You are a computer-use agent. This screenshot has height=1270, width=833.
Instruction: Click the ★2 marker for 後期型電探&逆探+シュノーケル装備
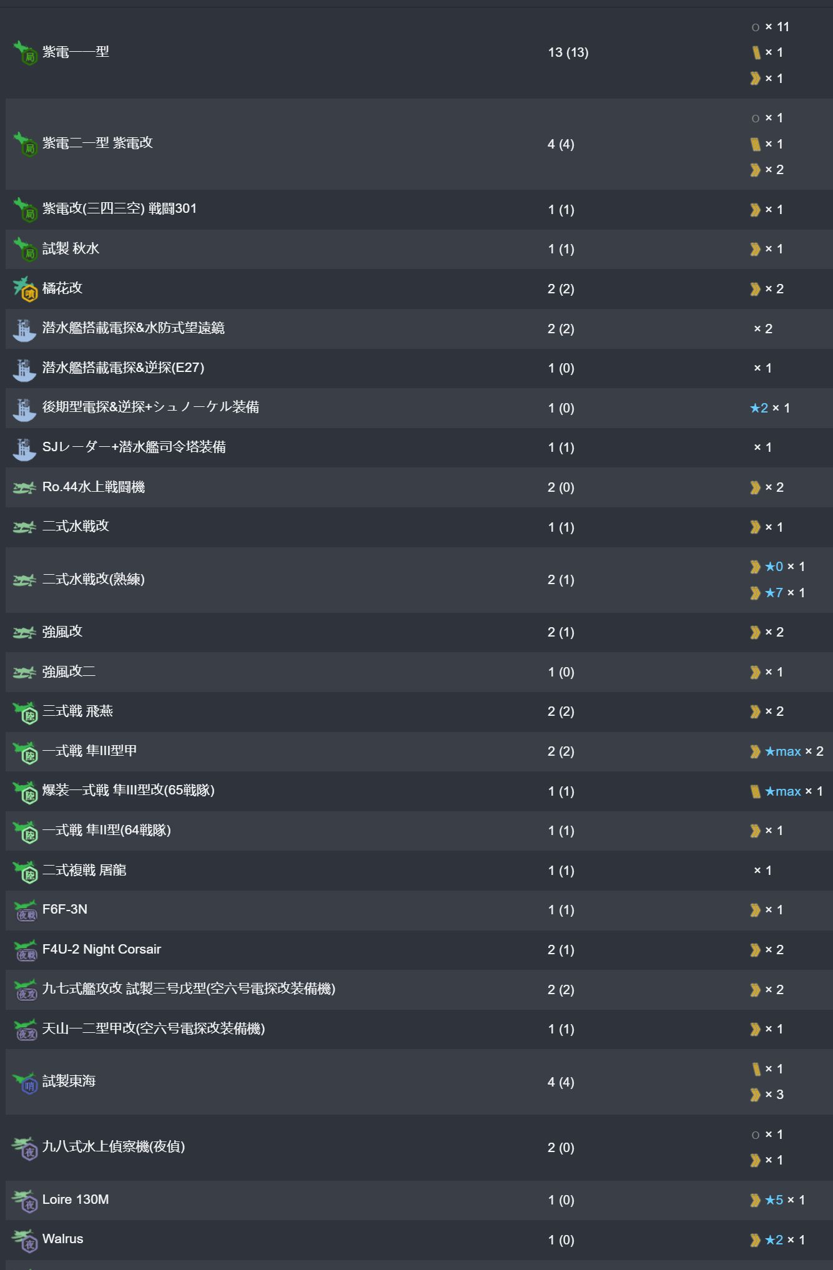[x=759, y=408]
